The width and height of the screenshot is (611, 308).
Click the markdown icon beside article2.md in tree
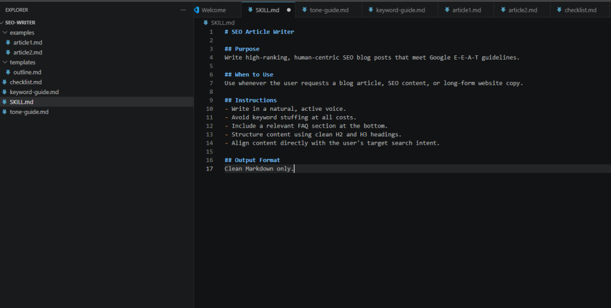(x=8, y=52)
